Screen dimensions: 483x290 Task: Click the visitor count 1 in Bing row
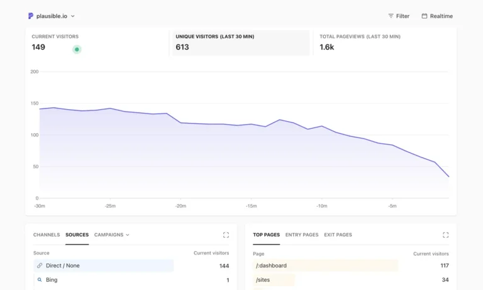228,280
